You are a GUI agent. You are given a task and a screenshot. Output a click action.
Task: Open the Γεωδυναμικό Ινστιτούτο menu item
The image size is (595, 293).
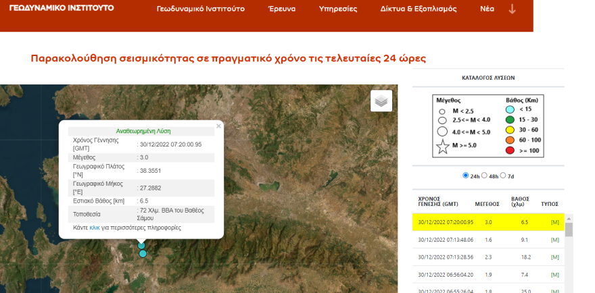[x=201, y=9]
